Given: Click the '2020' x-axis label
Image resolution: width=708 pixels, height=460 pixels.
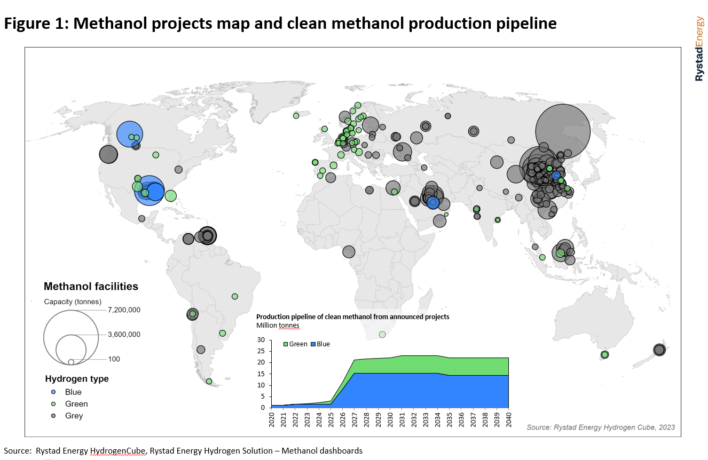Looking at the screenshot, I should (272, 420).
